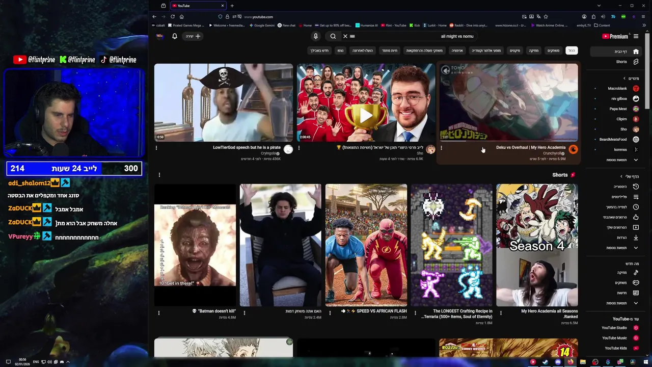Viewport: 652px width, 367px height.
Task: Toggle the hamburger guide menu
Action: pyautogui.click(x=636, y=36)
